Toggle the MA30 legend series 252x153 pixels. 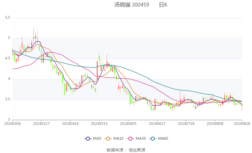click(136, 138)
